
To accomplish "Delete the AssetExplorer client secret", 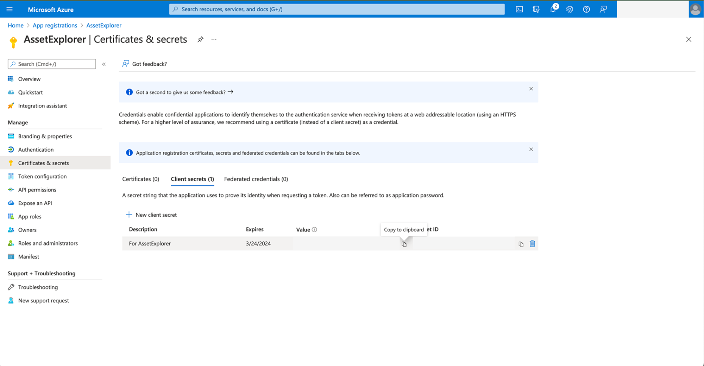I will tap(532, 243).
